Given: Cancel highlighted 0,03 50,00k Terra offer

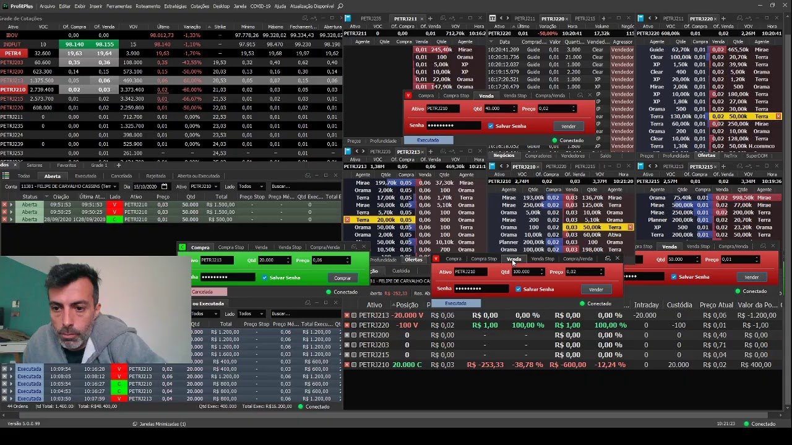Looking at the screenshot, I should [631, 227].
